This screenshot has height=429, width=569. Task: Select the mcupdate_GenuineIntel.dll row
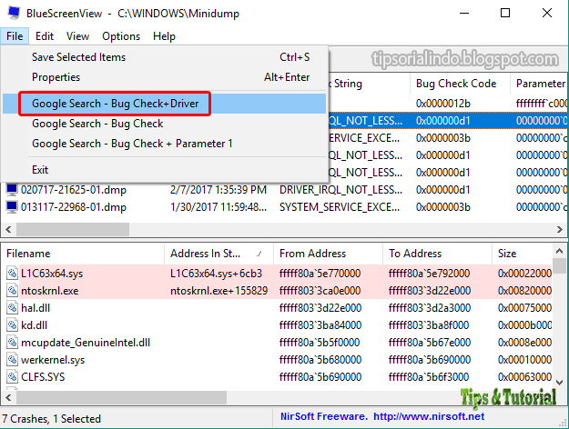point(277,343)
